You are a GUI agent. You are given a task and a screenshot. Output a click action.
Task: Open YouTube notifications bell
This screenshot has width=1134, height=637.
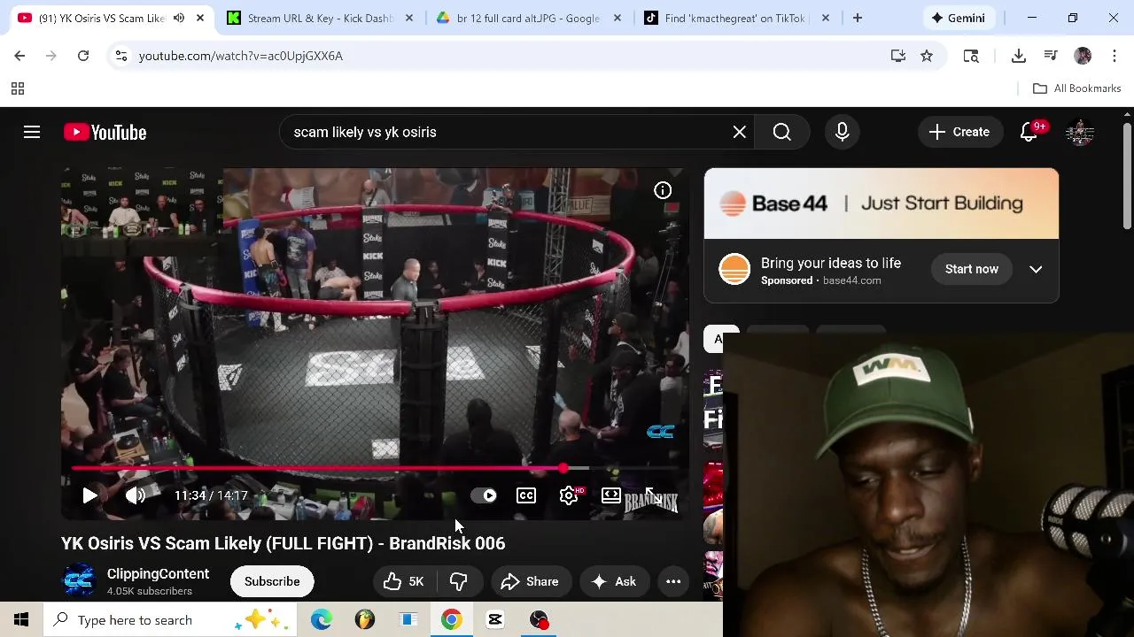pyautogui.click(x=1029, y=132)
